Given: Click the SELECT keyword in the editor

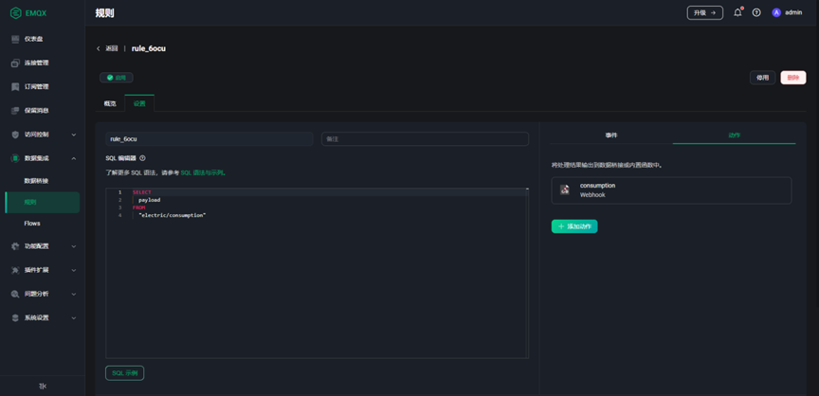Looking at the screenshot, I should [141, 192].
